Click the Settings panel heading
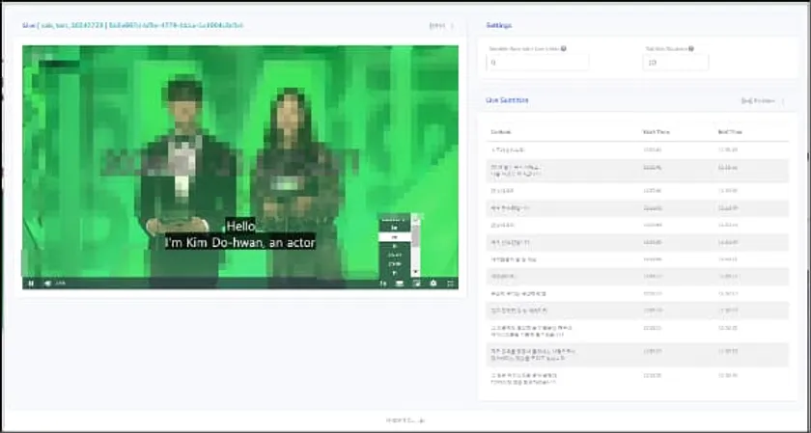This screenshot has width=811, height=433. pos(499,25)
